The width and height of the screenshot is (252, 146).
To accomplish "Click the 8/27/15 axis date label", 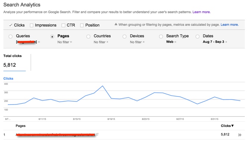I will tap(180, 119).
